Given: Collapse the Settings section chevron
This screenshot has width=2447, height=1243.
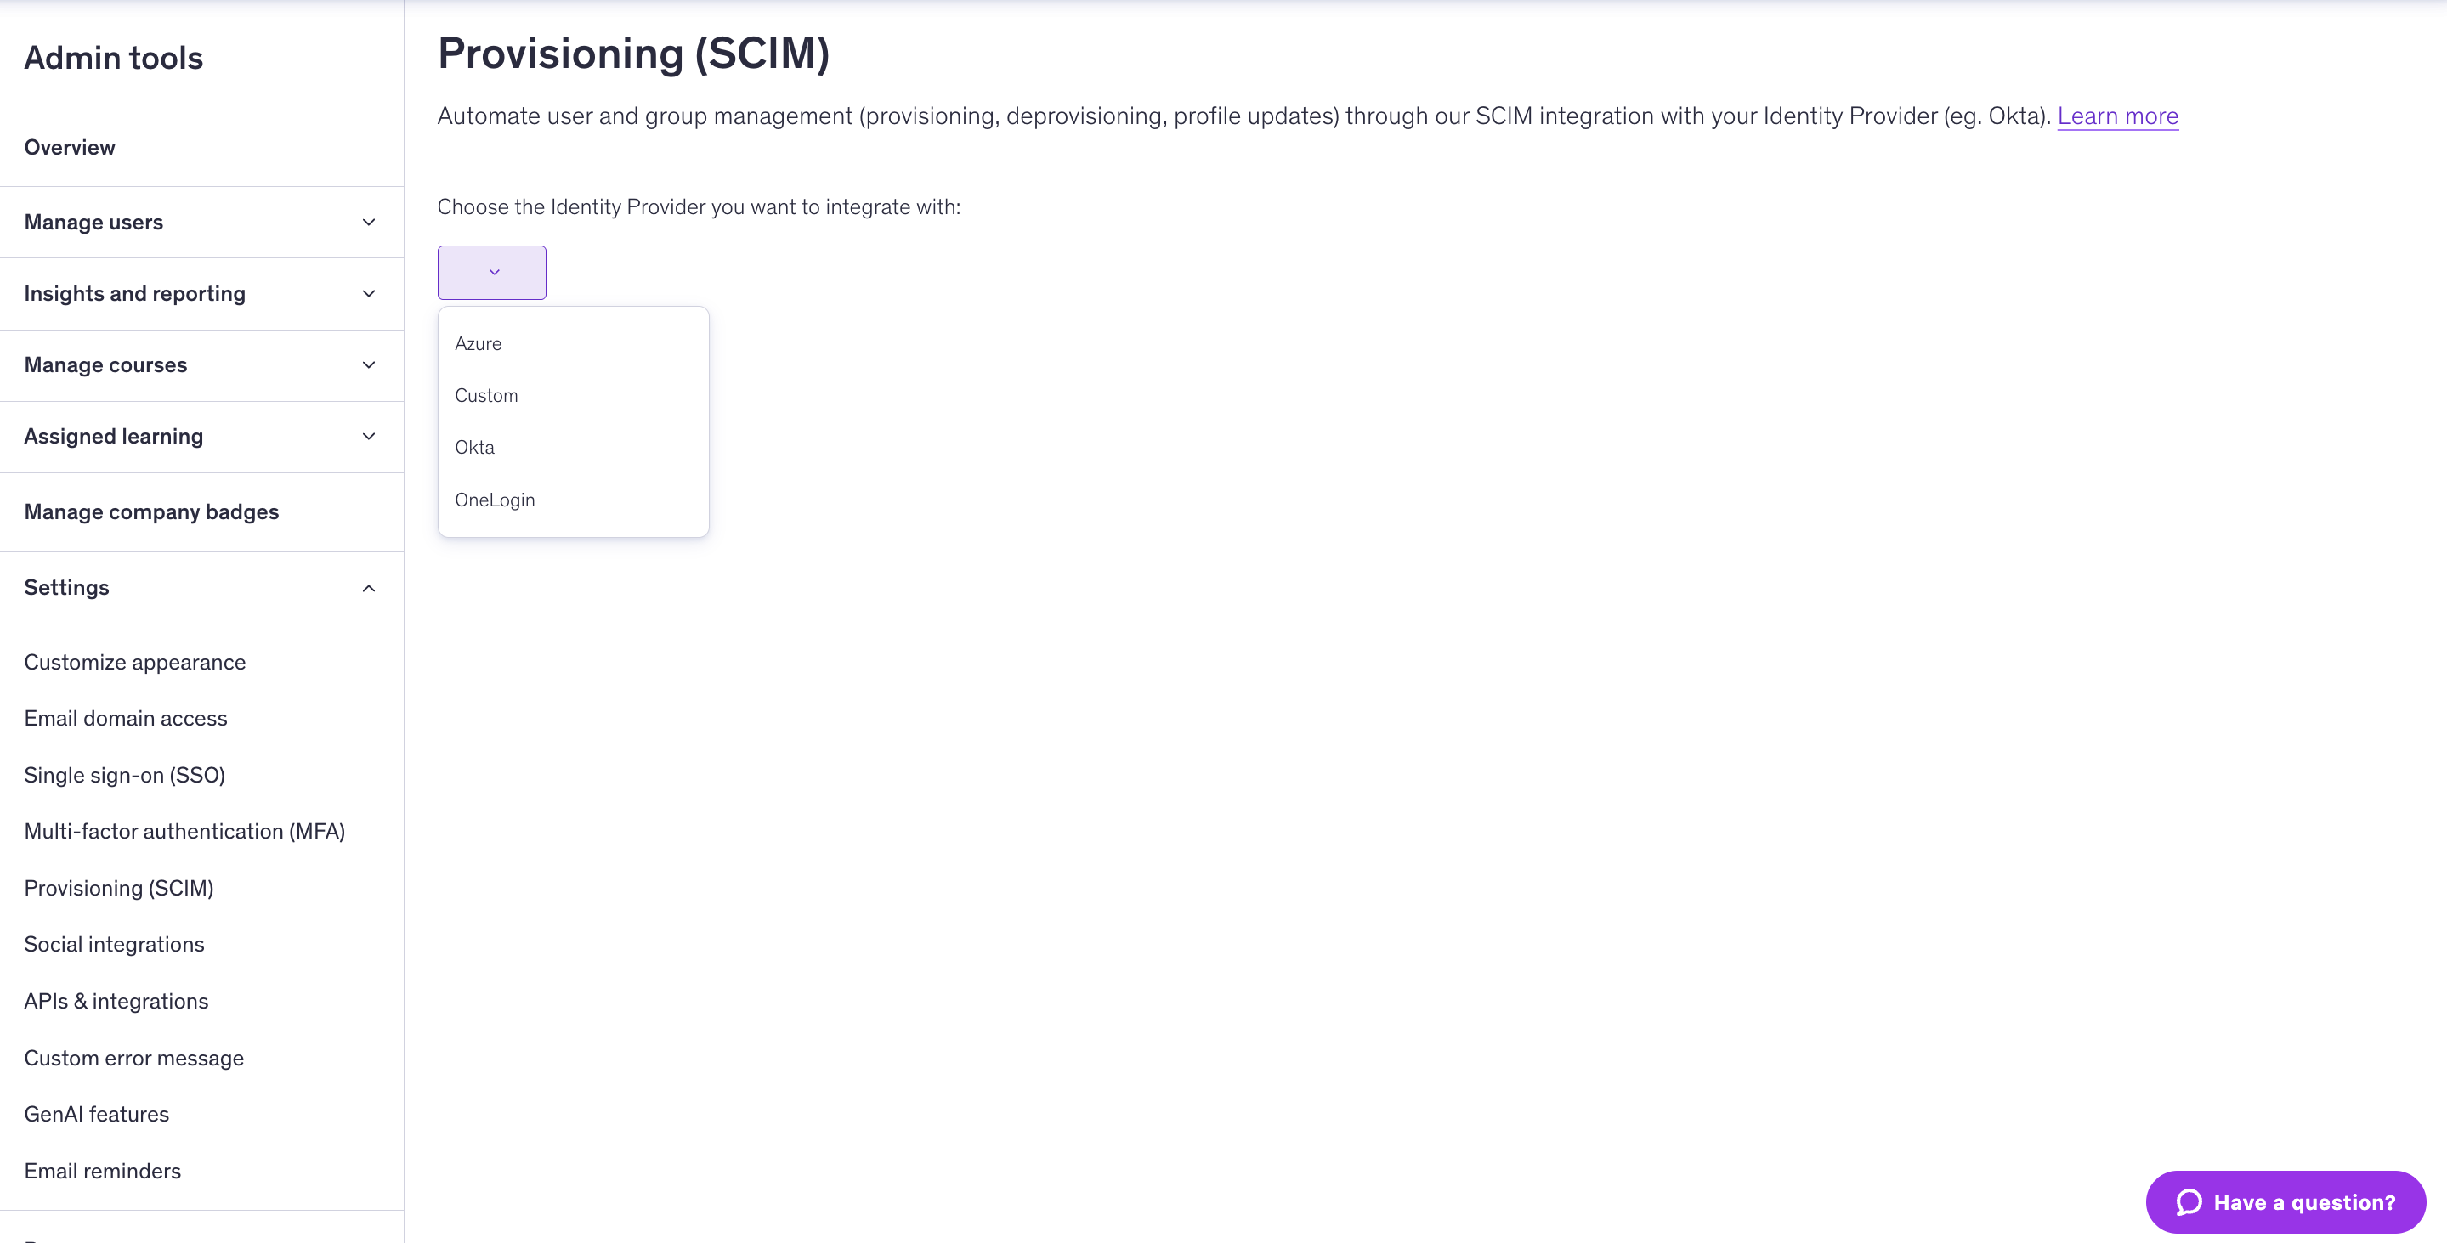Looking at the screenshot, I should 369,588.
